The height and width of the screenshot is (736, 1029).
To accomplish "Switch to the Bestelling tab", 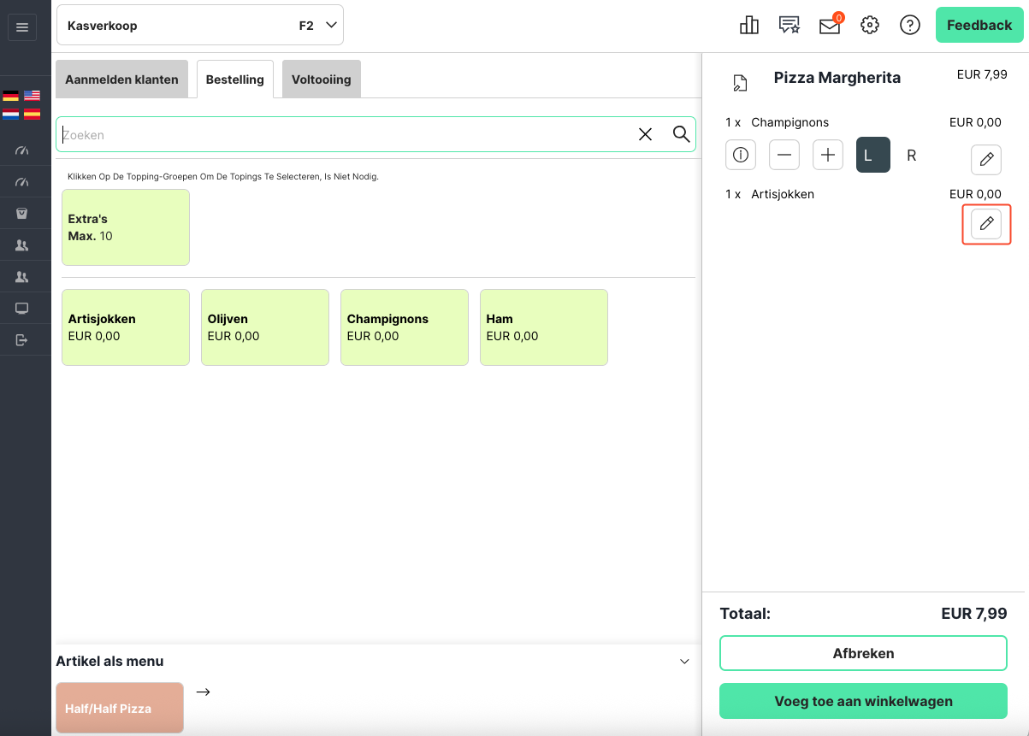I will (x=235, y=79).
